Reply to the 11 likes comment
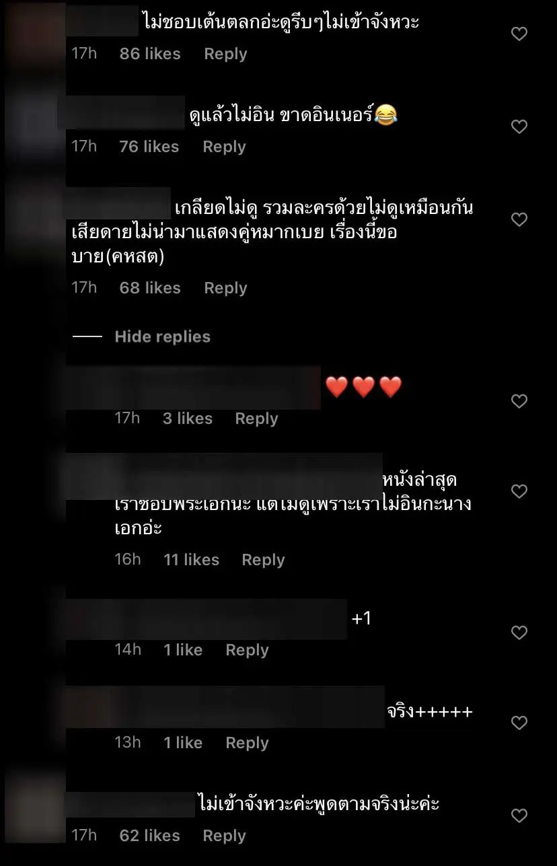Viewport: 557px width, 866px height. pos(263,560)
